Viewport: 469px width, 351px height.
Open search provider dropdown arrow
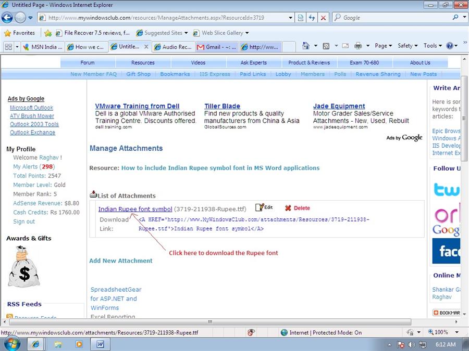click(x=464, y=17)
